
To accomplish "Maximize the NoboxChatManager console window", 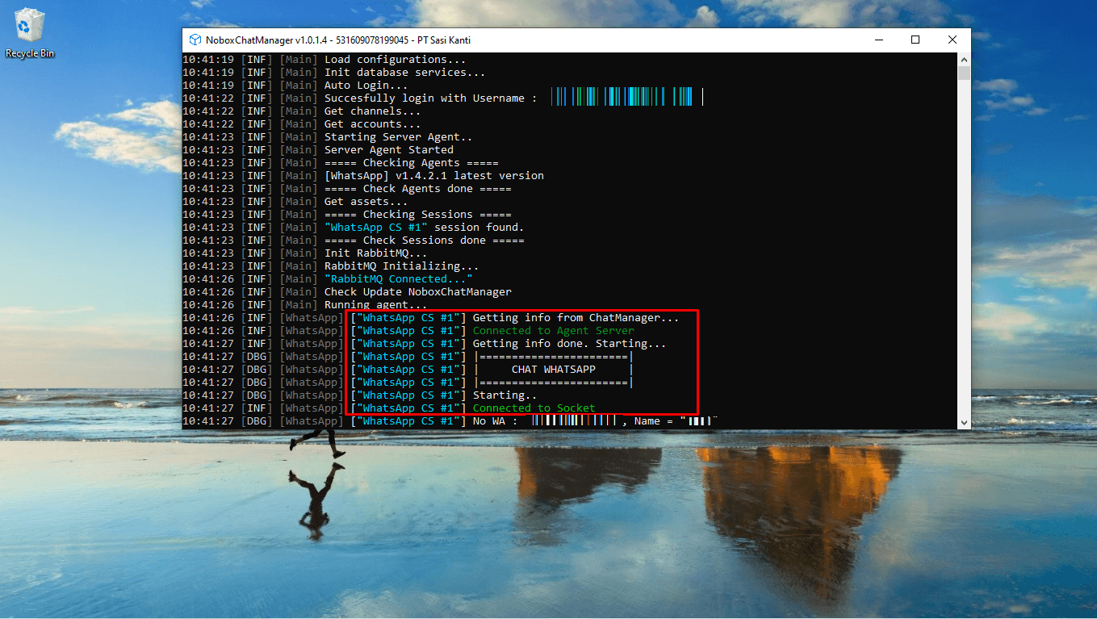I will click(x=915, y=39).
